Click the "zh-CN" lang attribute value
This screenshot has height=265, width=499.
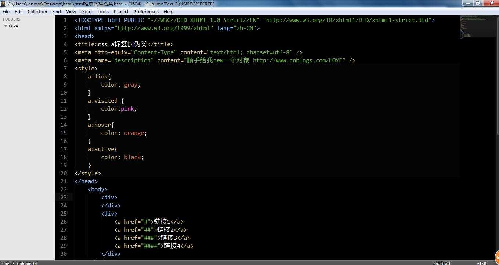coord(245,28)
